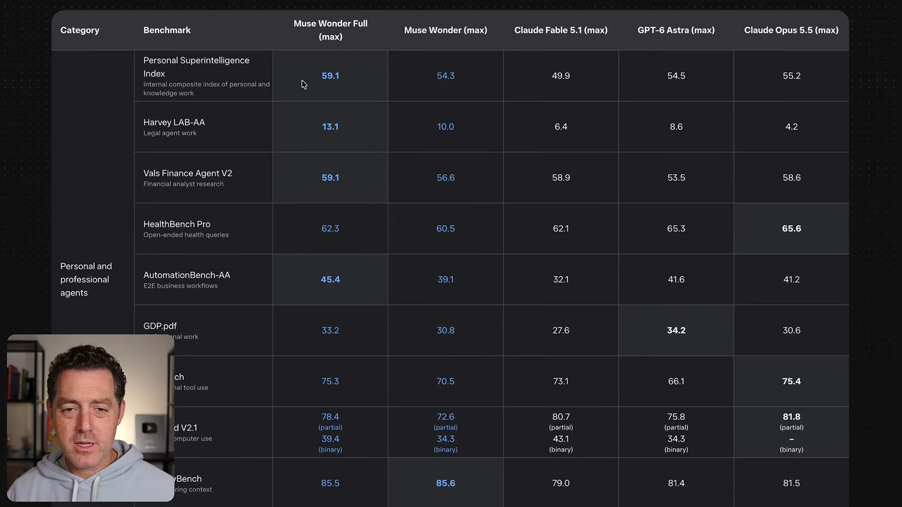Viewport: 902px width, 507px height.
Task: Click the "Vals Finance Agent V2" benchmark name
Action: click(188, 173)
